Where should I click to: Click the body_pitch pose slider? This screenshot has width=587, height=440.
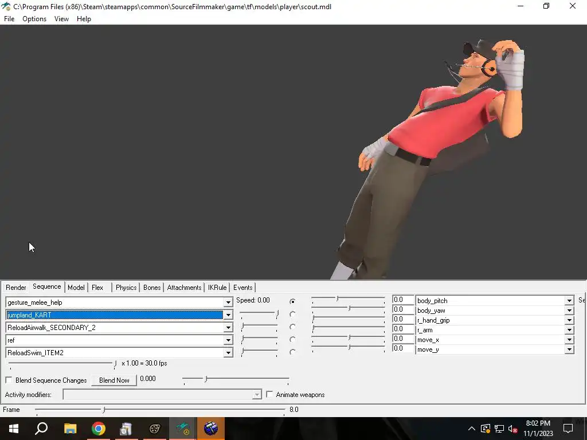point(348,299)
